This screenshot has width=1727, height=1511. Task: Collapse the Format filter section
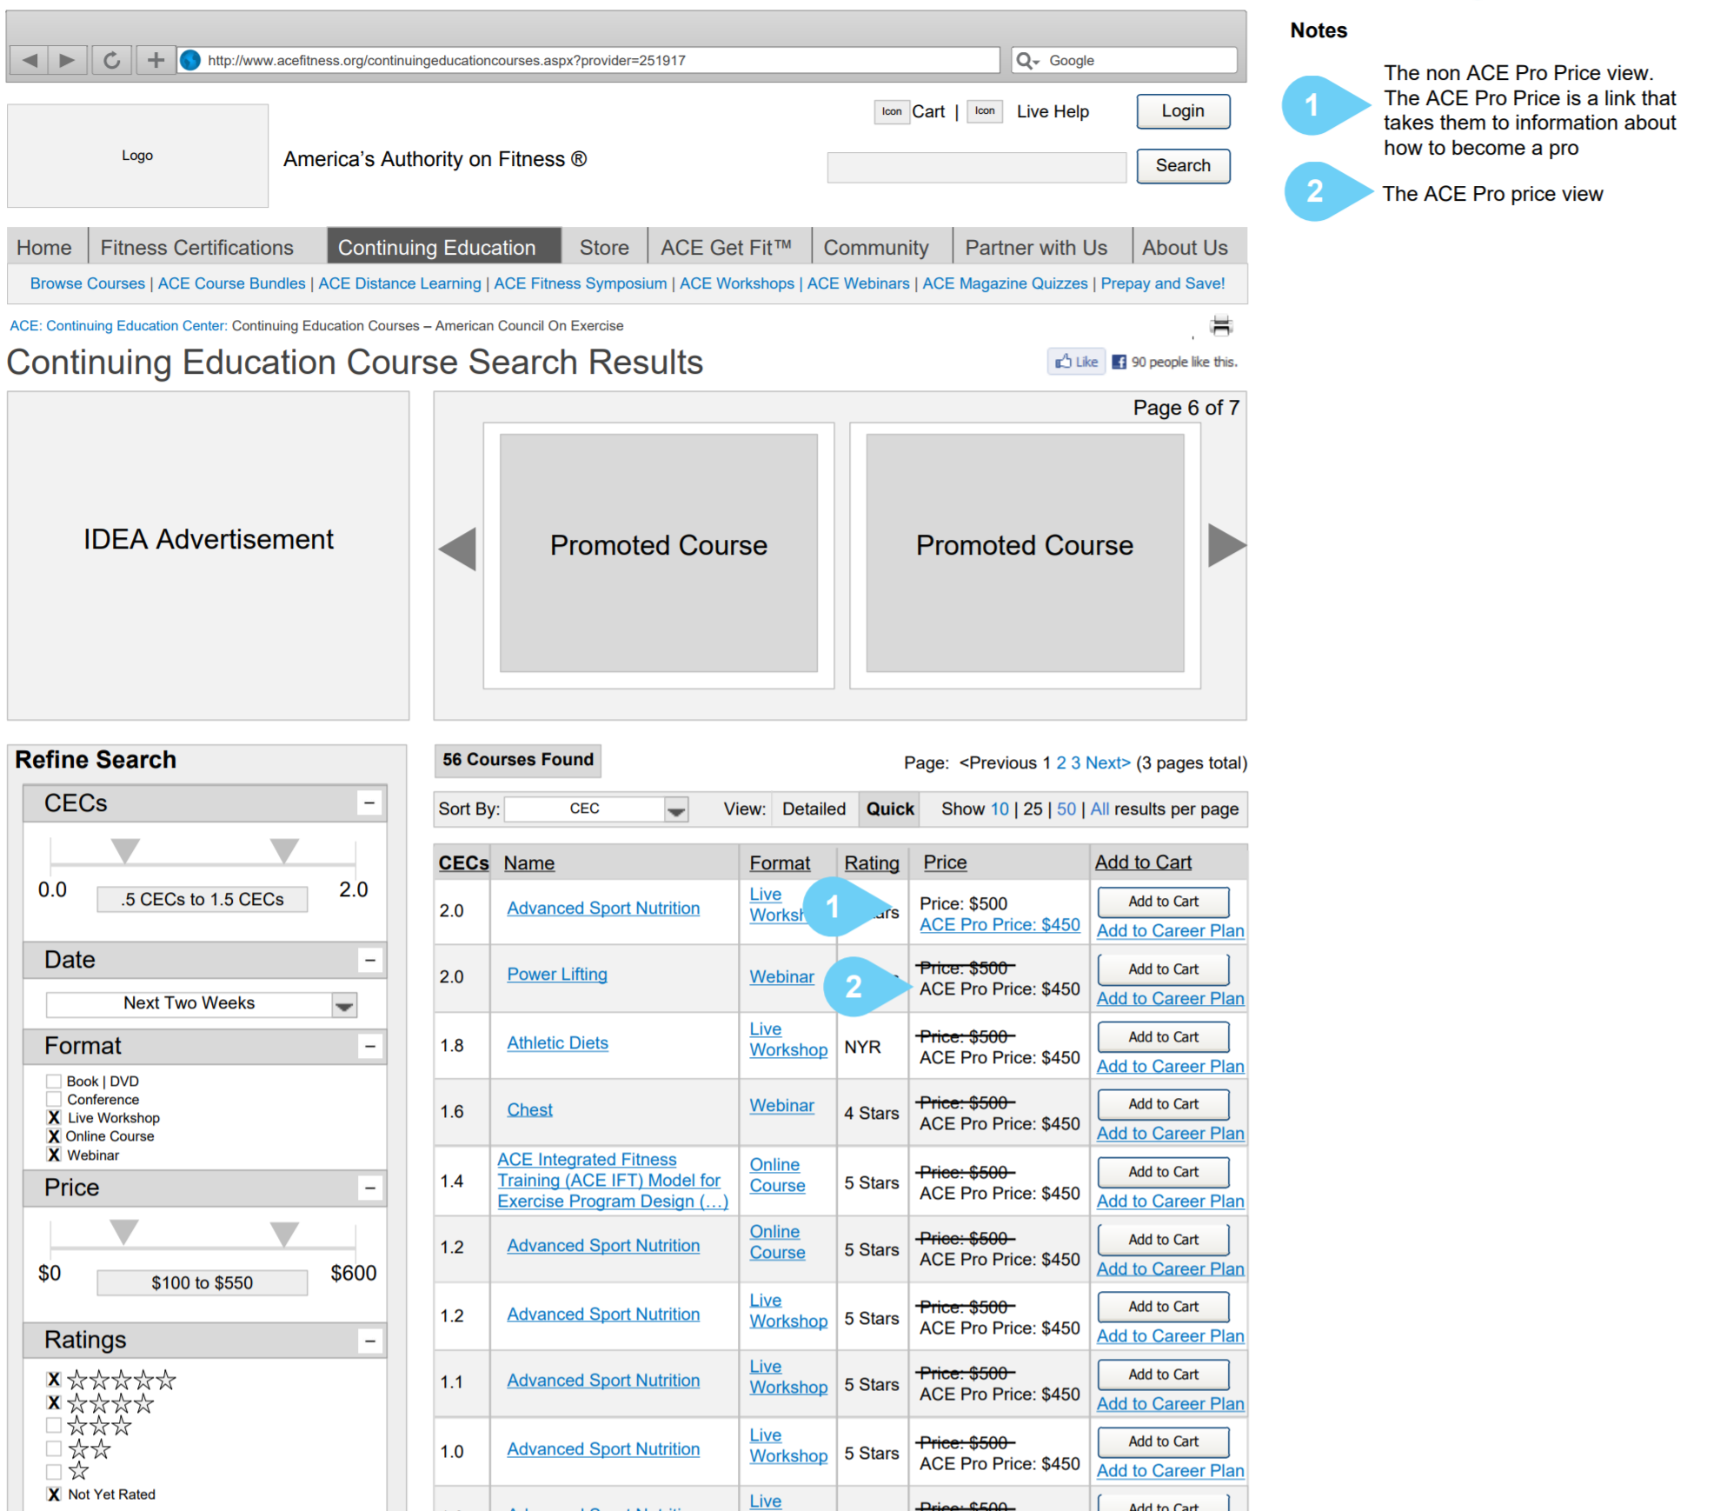pyautogui.click(x=369, y=1046)
